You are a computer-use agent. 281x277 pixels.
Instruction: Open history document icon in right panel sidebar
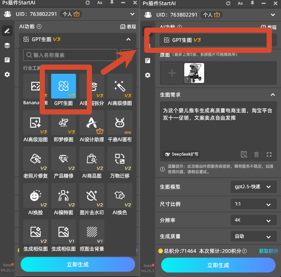click(x=147, y=61)
